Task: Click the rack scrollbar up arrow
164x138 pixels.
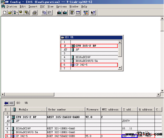Action: click(x=120, y=42)
